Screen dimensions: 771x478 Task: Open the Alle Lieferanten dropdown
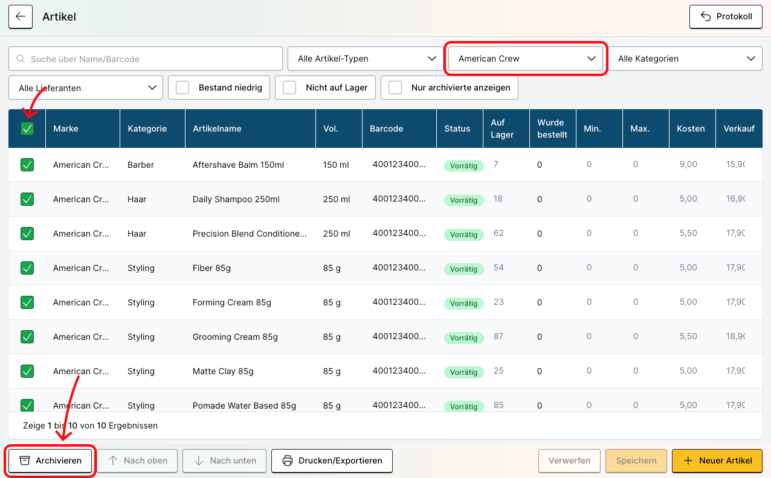click(86, 88)
